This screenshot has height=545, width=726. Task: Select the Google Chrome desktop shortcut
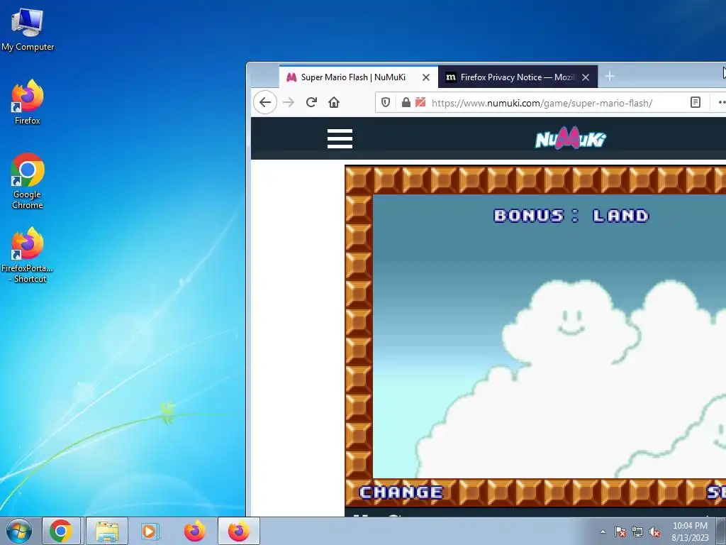[x=28, y=181]
